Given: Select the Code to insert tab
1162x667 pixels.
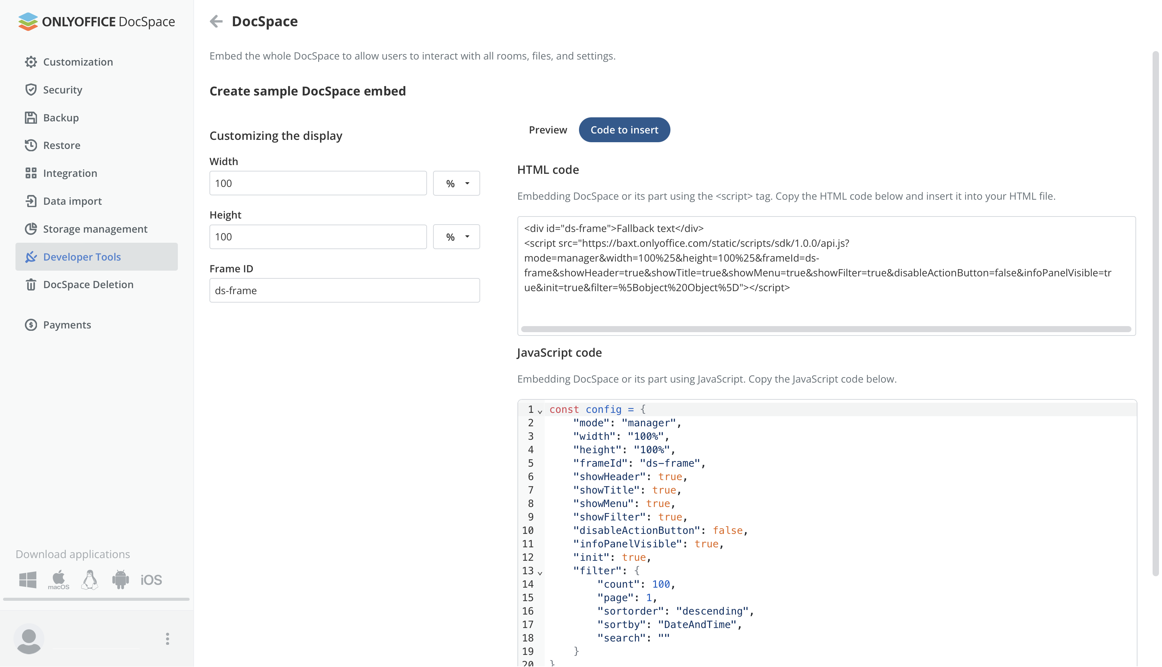Looking at the screenshot, I should pos(624,130).
